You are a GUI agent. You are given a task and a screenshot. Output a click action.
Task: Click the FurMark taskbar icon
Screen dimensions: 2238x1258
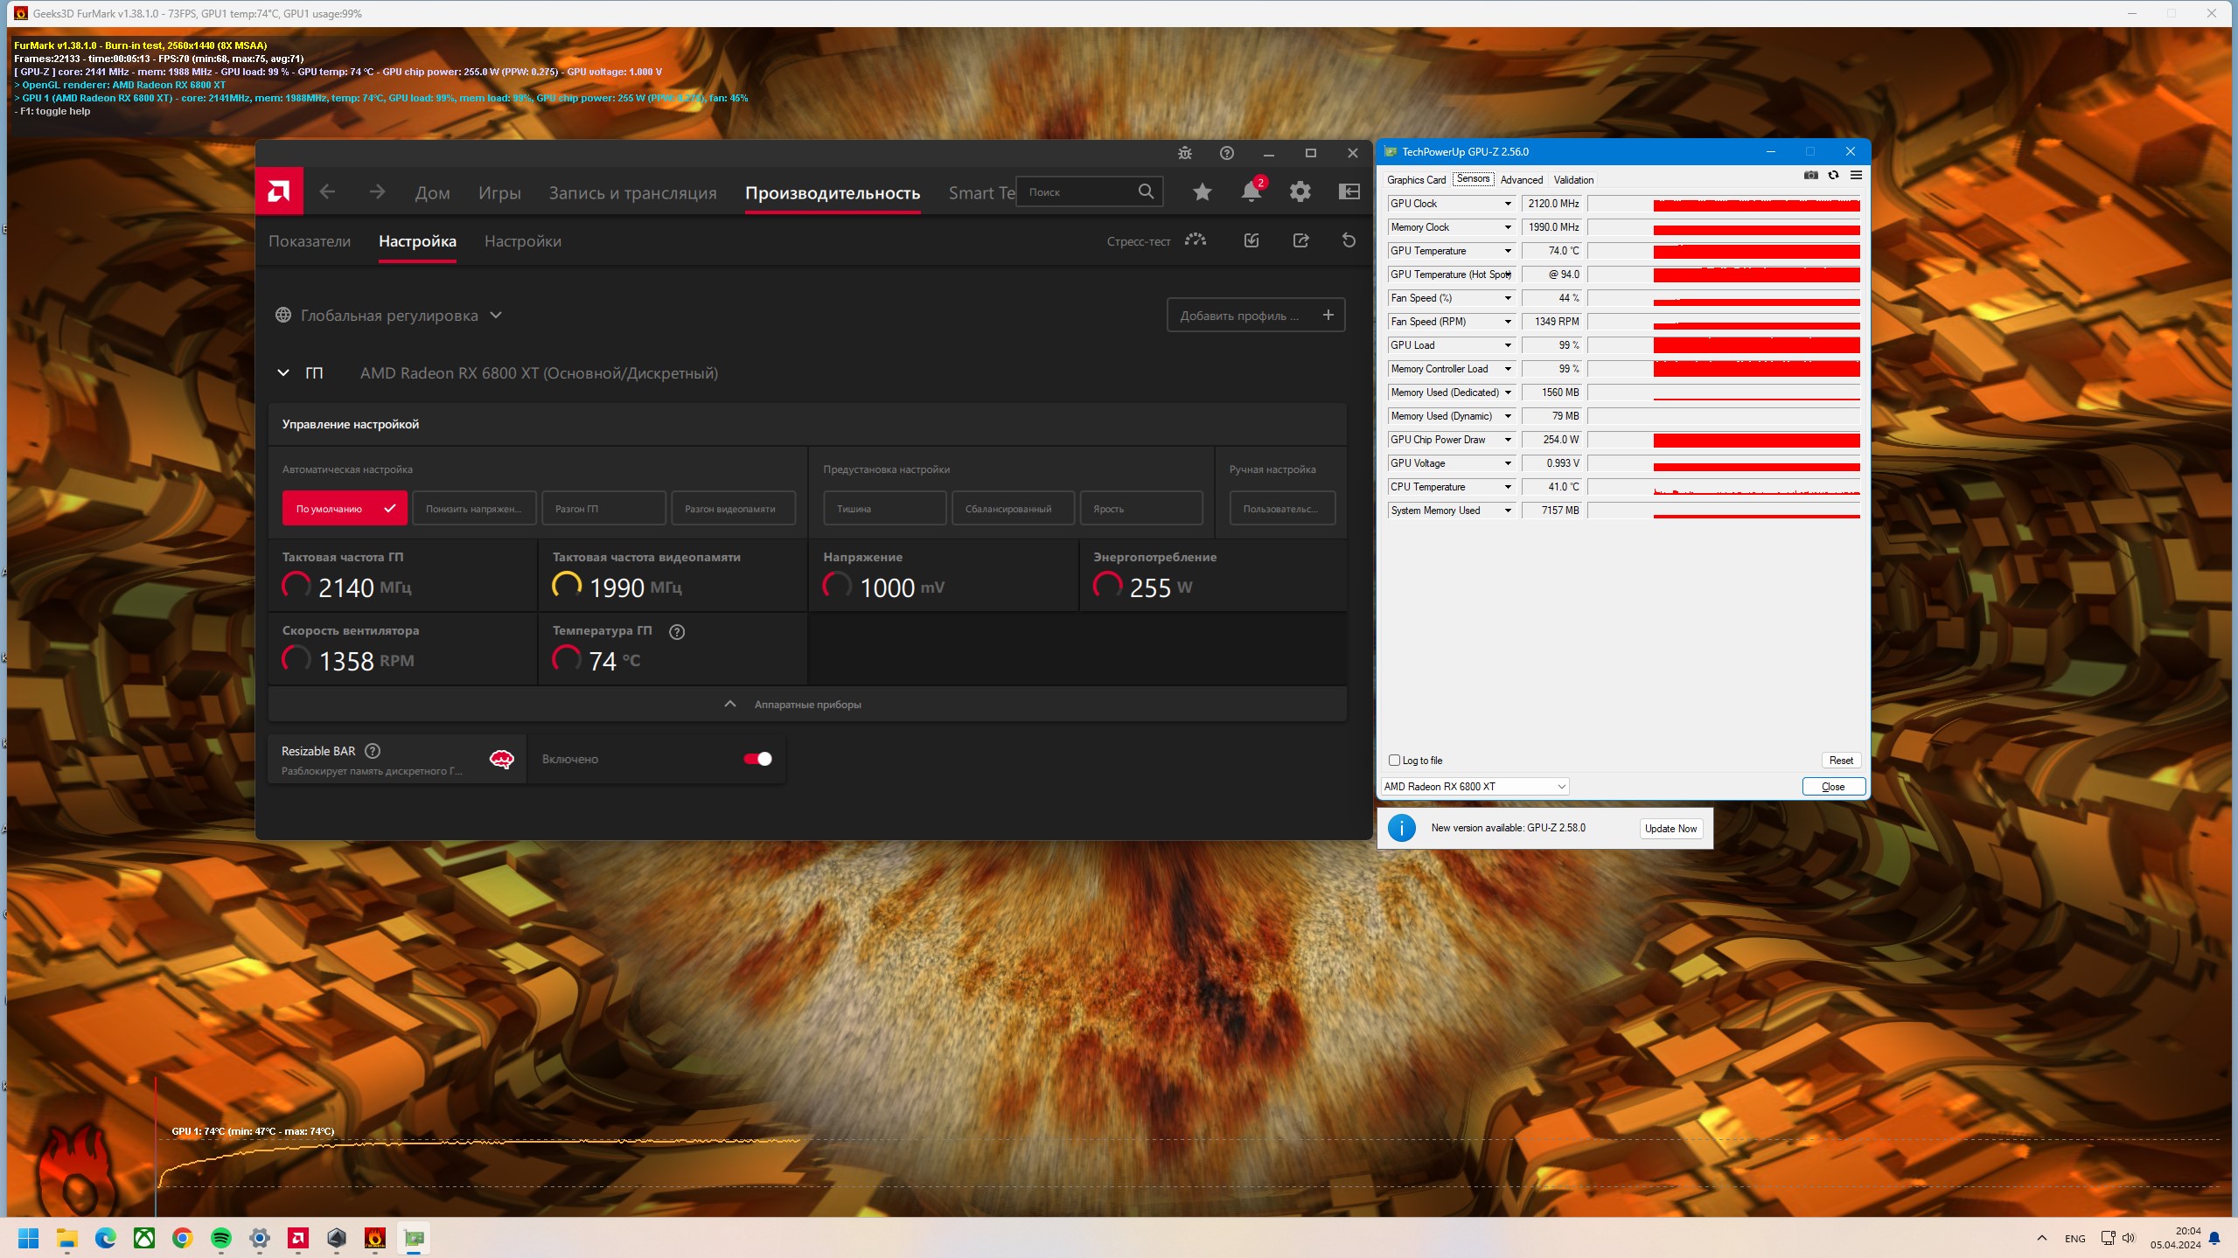click(375, 1238)
